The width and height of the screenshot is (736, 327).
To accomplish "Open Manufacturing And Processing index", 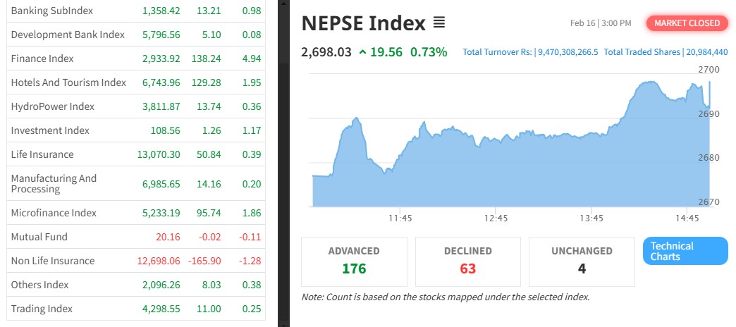I will point(54,184).
